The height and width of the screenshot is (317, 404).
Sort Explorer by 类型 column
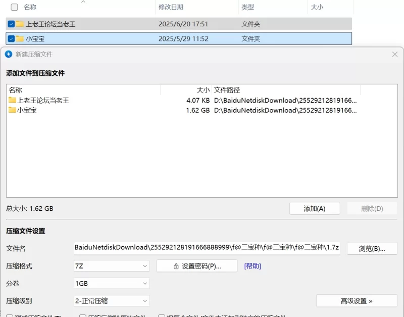point(247,7)
